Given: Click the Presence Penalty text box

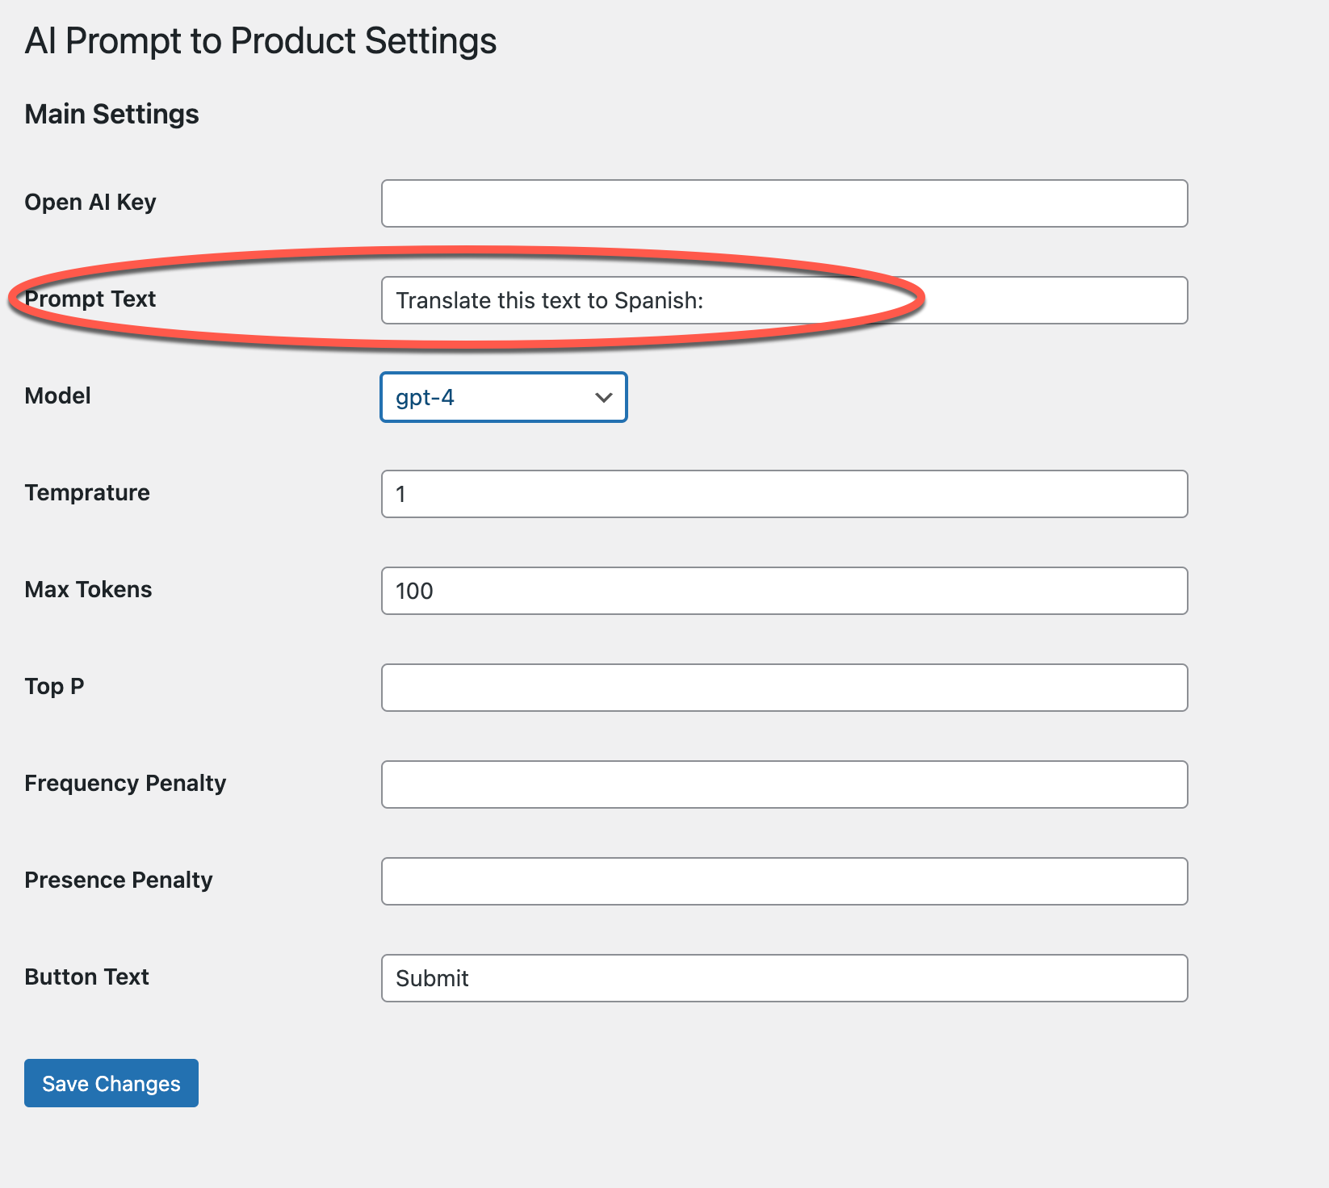Looking at the screenshot, I should 783,881.
